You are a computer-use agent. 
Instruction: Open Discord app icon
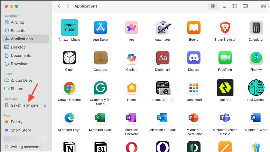194,58
